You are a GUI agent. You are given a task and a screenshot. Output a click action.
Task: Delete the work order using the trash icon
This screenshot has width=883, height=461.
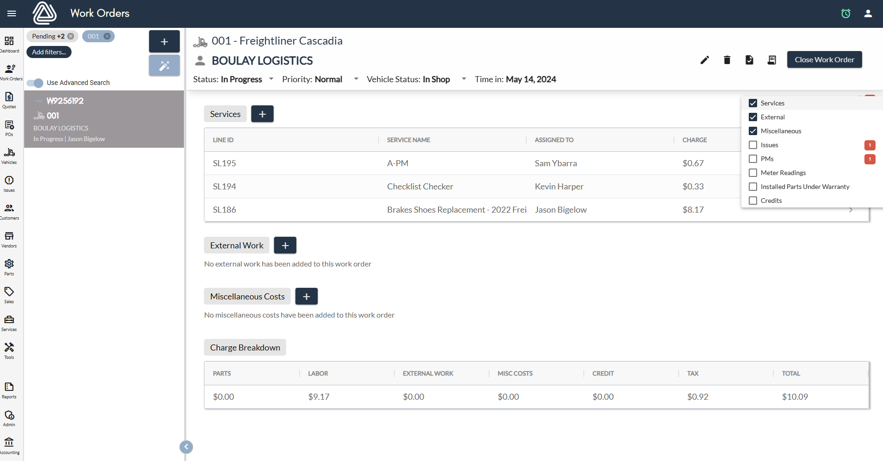tap(727, 60)
